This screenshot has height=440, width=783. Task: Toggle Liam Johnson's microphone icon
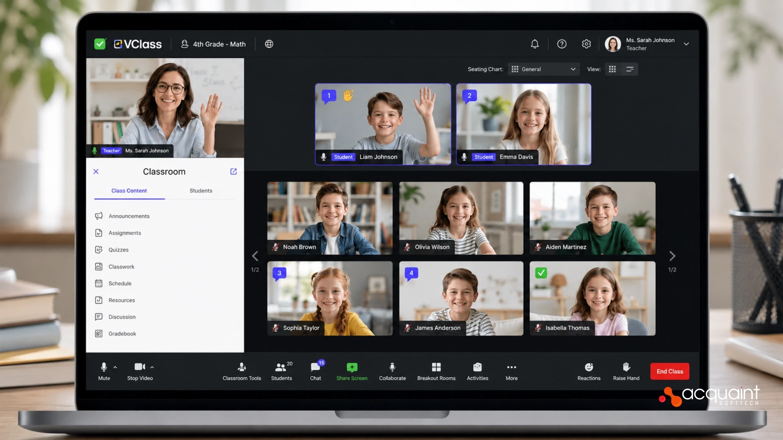323,157
